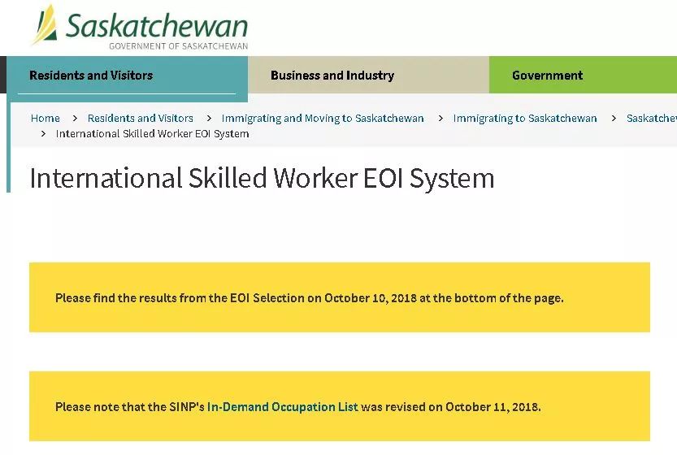Open the Residents and Visitors navigation tab

point(91,76)
